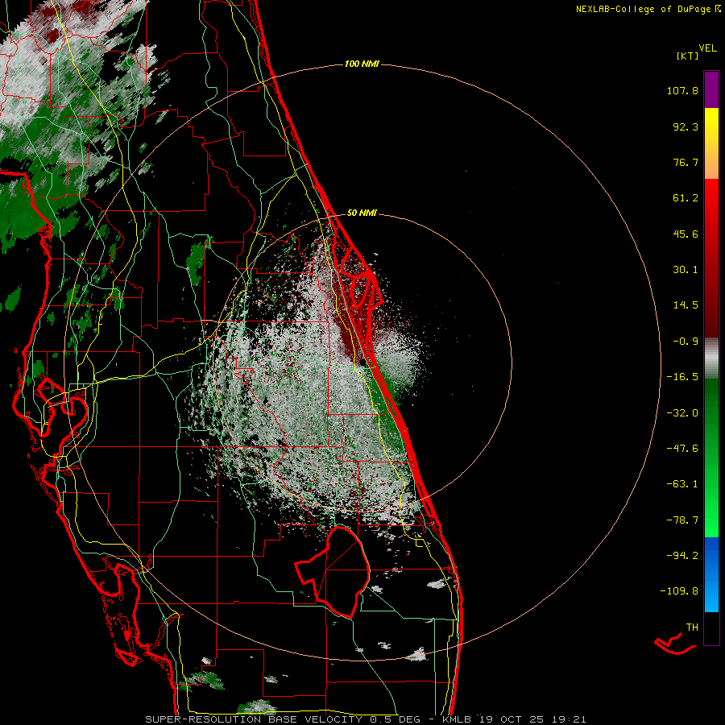Click the 14.5 scale value
The height and width of the screenshot is (725, 725).
point(686,305)
